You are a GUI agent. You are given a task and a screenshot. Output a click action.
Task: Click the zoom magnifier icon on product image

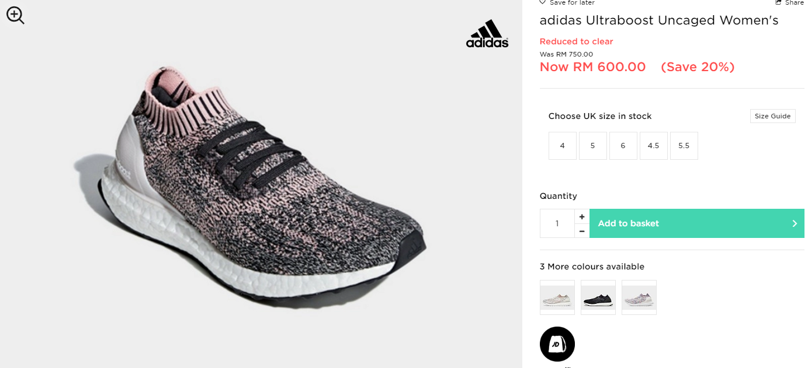point(15,15)
